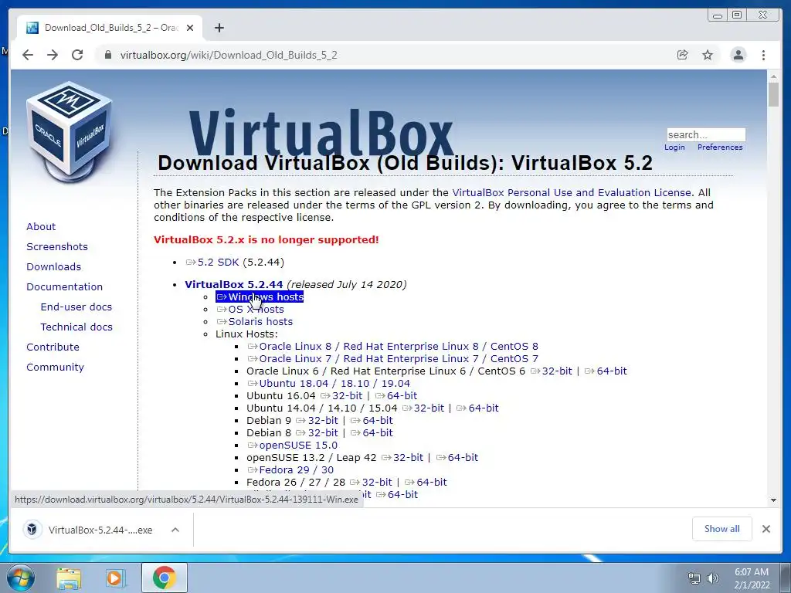Download Debian 8 64-bit package

(372, 432)
